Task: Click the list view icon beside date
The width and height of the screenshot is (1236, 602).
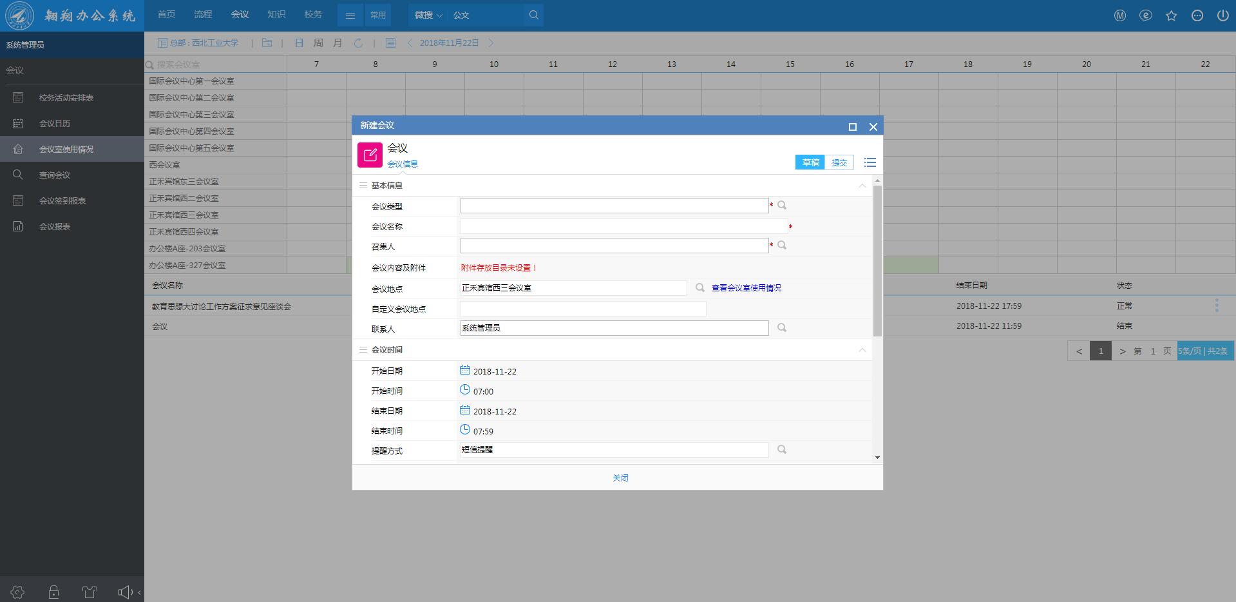Action: point(390,43)
